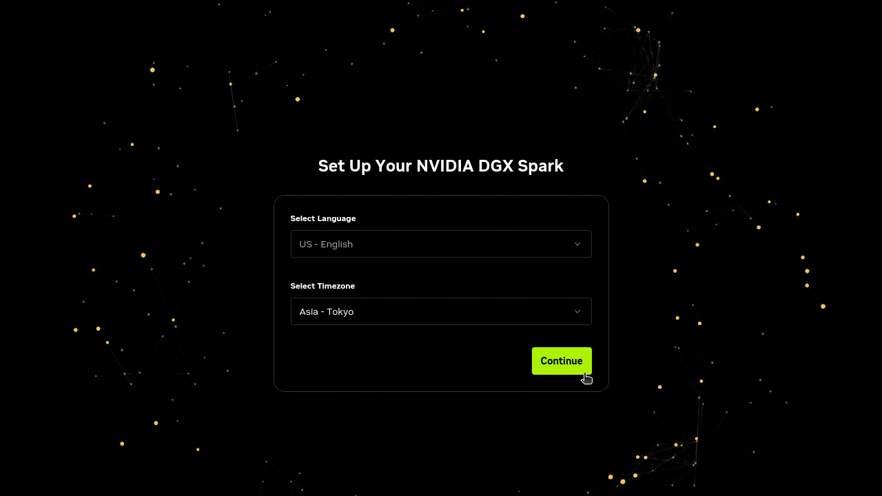Screen dimensions: 882x496
Task: Click the chevron arrow in the timezone field
Action: pyautogui.click(x=577, y=311)
